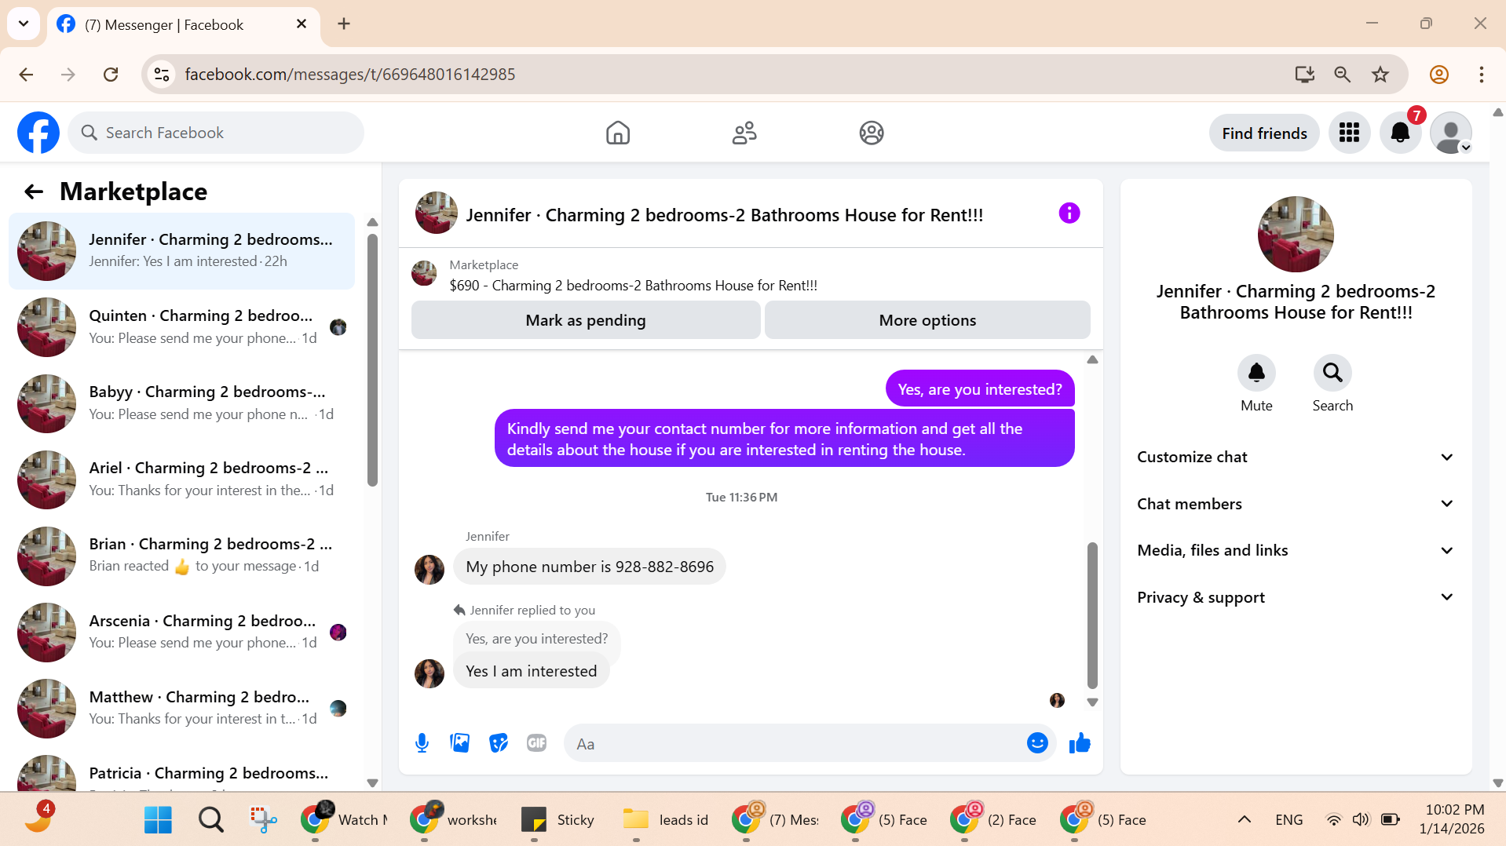Click More options button

click(927, 320)
